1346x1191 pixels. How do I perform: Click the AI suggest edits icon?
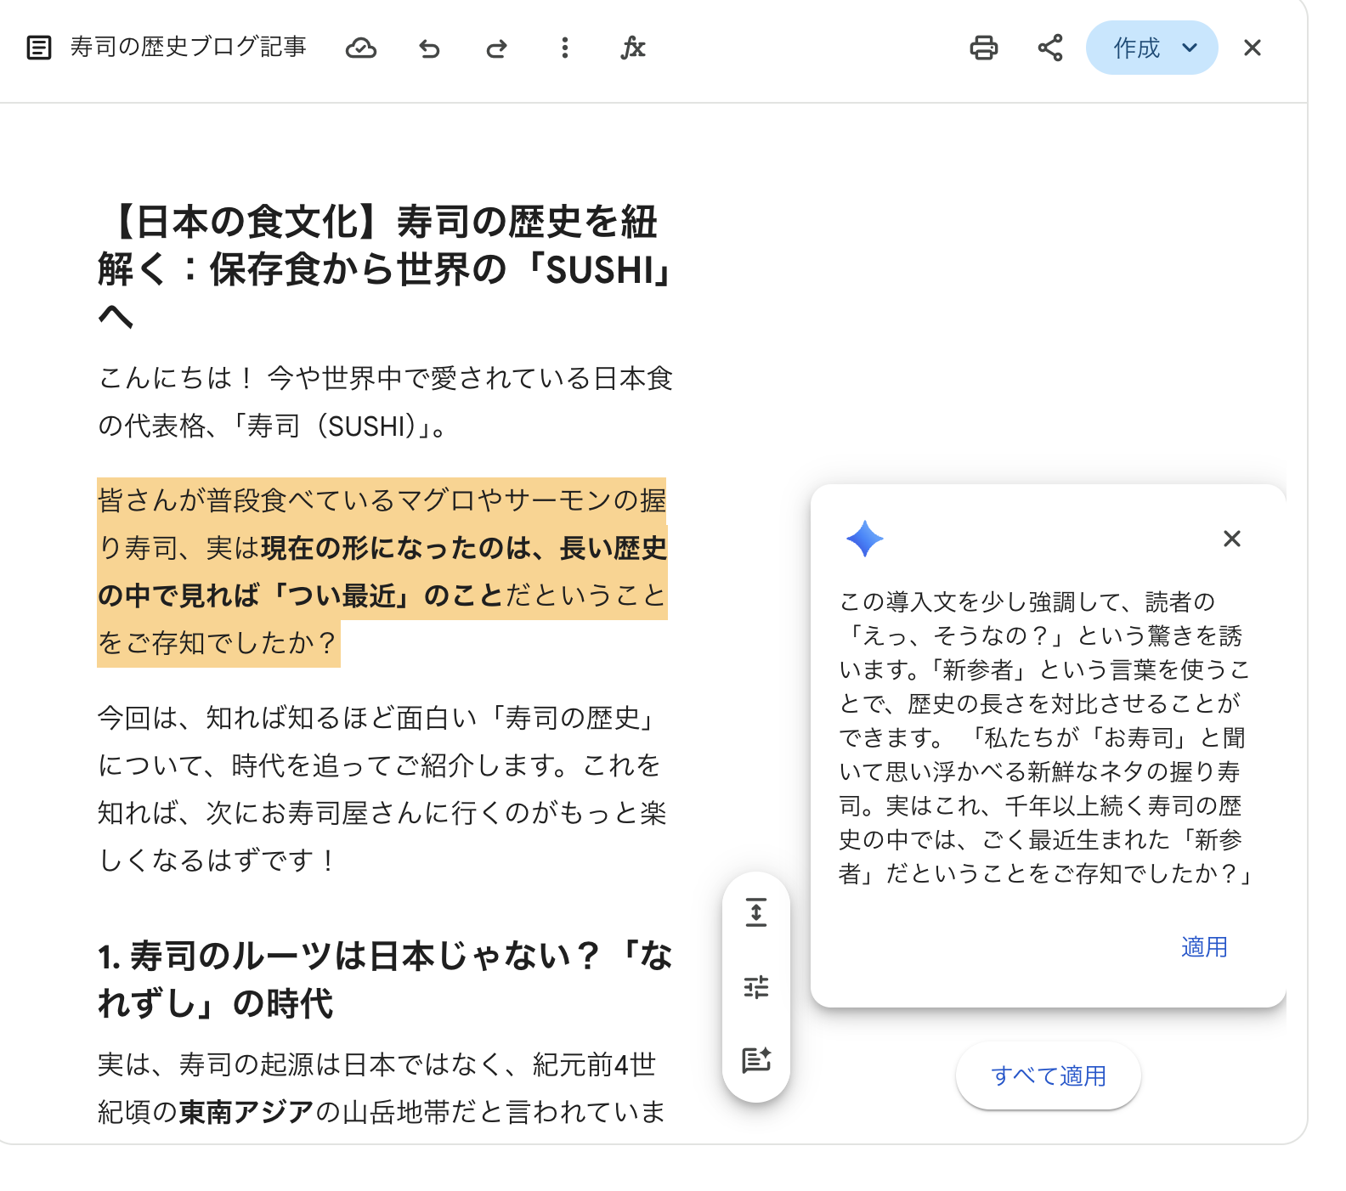tap(755, 1059)
